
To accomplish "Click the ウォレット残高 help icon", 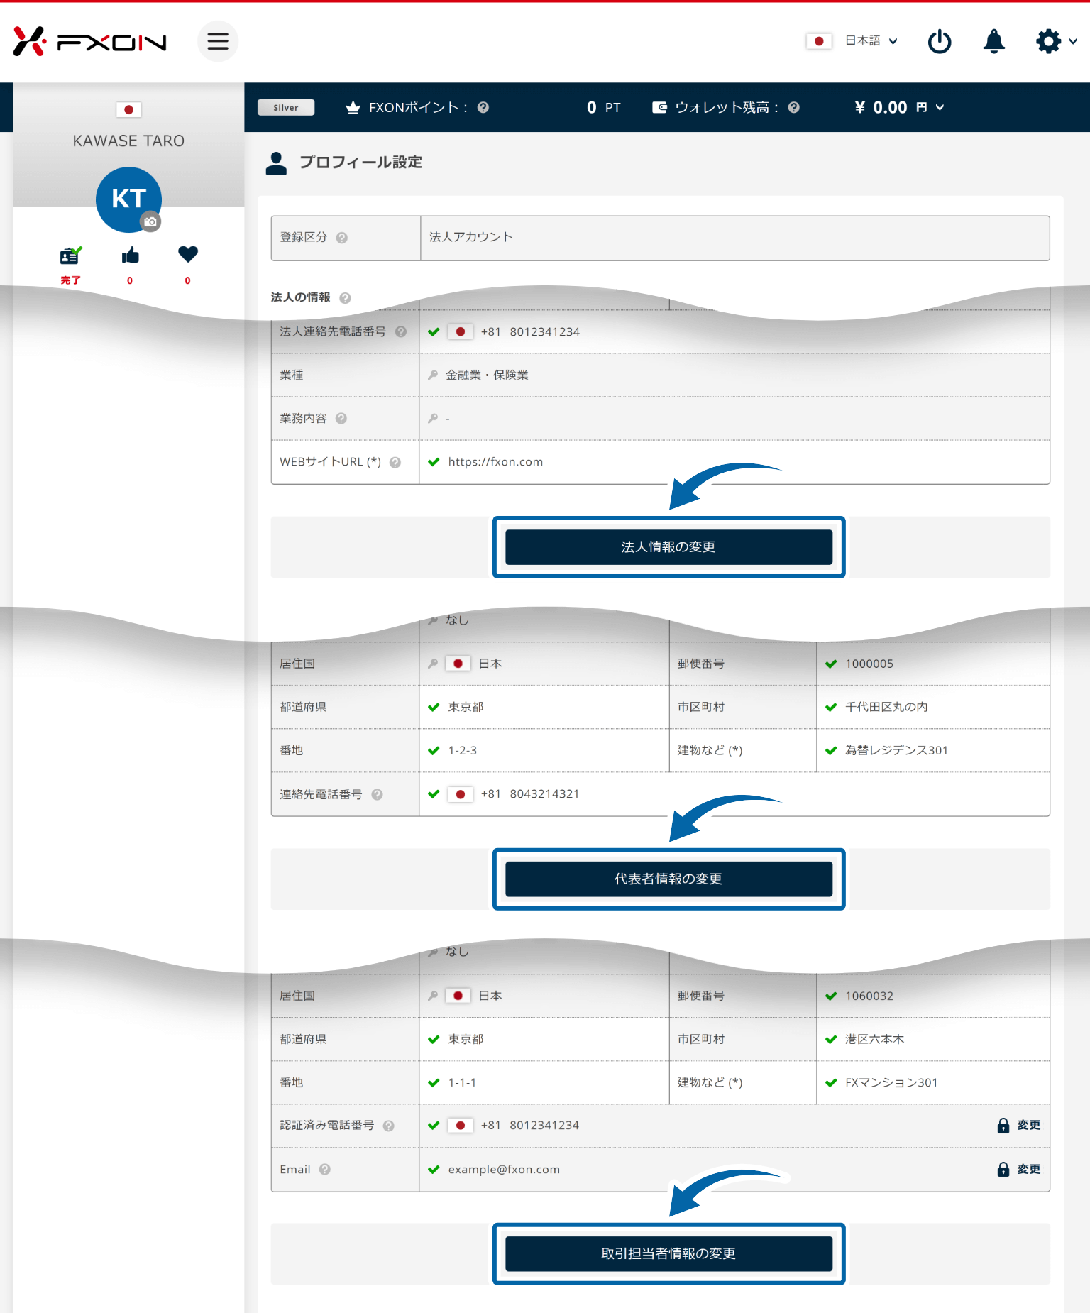I will point(794,107).
